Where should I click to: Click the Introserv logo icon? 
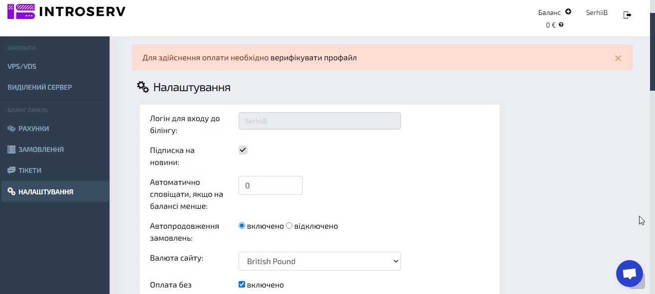point(21,11)
